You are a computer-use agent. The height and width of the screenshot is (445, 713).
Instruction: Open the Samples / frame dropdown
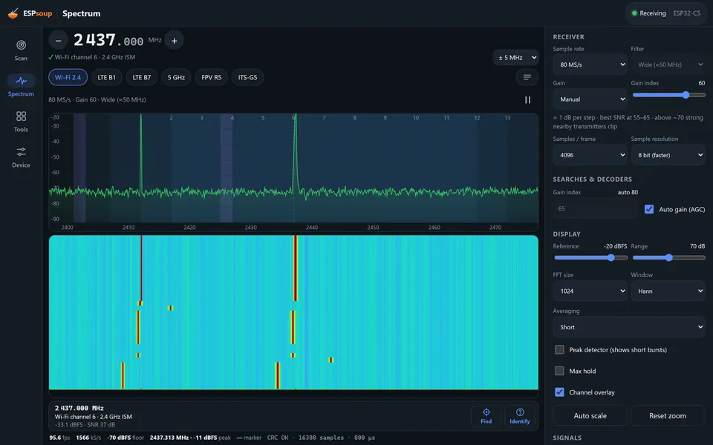tap(590, 155)
